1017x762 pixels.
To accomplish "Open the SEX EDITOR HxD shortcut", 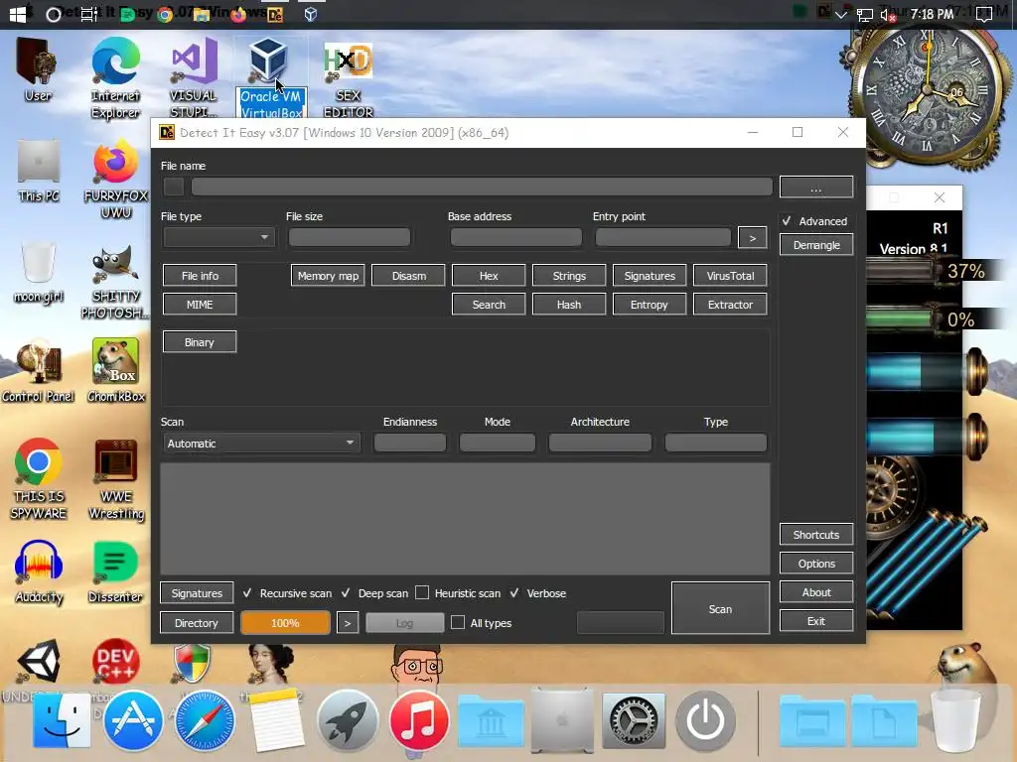I will point(349,77).
